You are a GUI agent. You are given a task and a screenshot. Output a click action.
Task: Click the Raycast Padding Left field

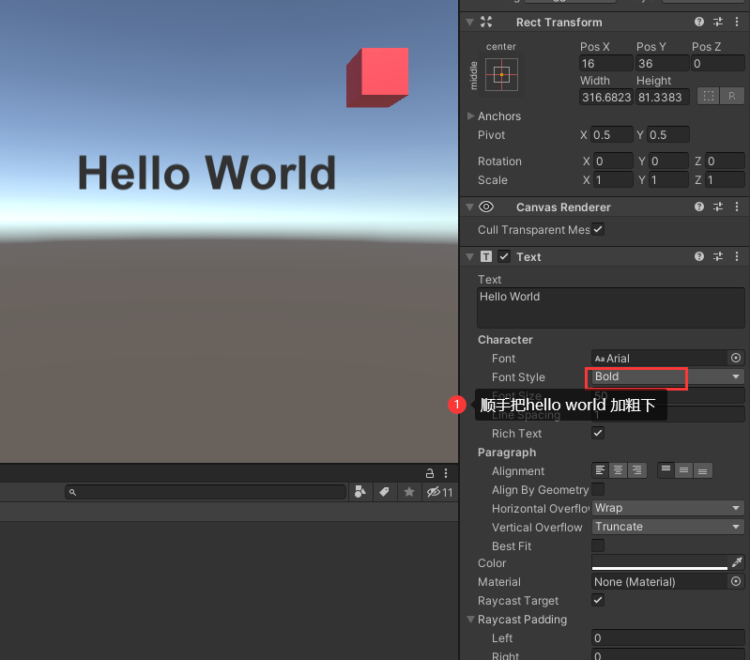(x=667, y=637)
